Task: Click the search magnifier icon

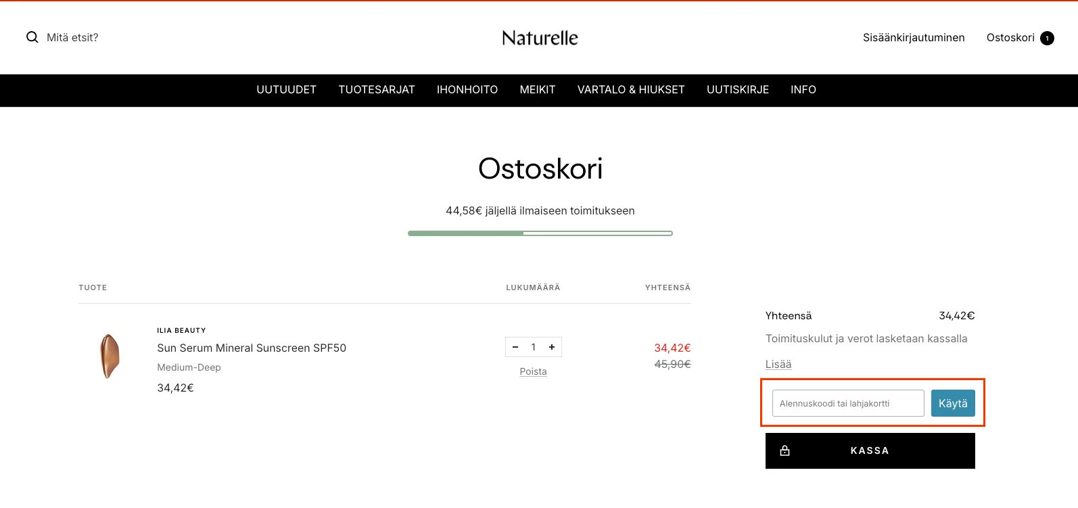Action: point(32,37)
